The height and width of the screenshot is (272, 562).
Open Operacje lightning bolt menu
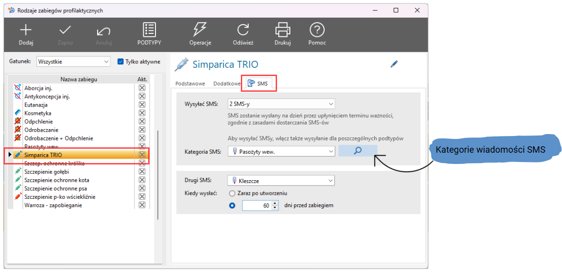click(x=200, y=30)
